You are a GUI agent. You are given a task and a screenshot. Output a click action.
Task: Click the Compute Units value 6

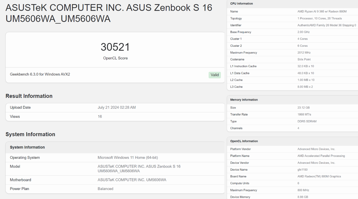[298, 183]
